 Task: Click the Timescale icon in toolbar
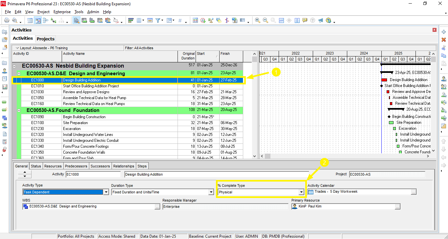click(x=150, y=20)
